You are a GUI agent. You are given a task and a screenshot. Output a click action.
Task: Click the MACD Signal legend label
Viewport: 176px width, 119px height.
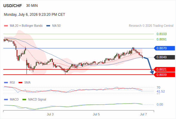pyautogui.click(x=37, y=99)
